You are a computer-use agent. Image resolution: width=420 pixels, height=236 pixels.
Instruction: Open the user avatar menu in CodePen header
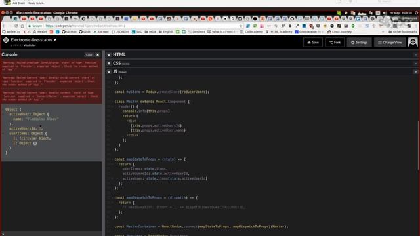[x=413, y=42]
